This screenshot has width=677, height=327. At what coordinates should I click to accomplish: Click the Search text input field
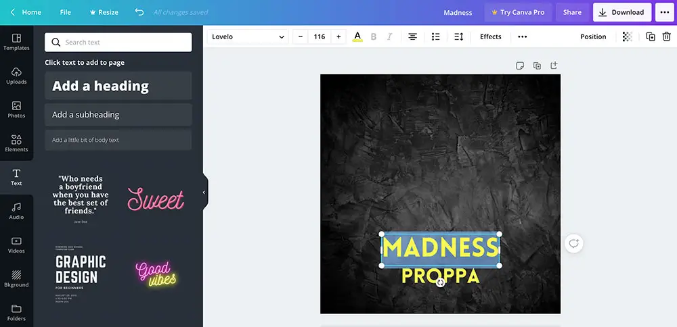[118, 42]
